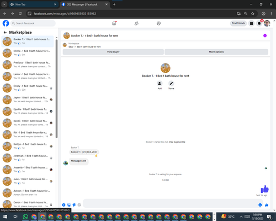Open the weather widget showing 37°C

coord(228,217)
